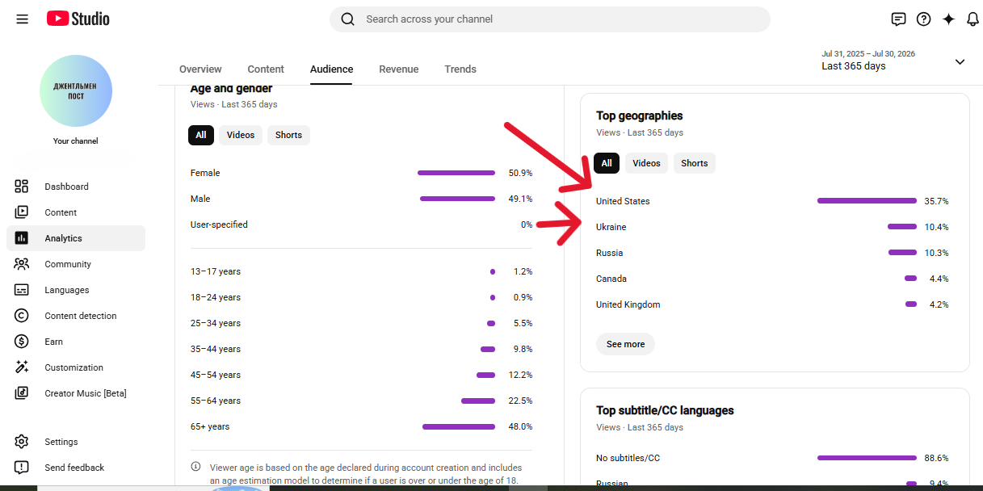This screenshot has width=983, height=491.
Task: Open the hamburger navigation menu
Action: [x=23, y=19]
